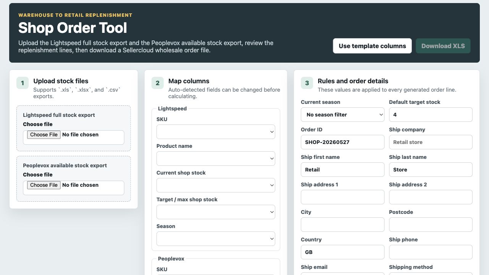Viewport: 489px width, 275px height.
Task: Focus the Ship phone field
Action: point(431,252)
